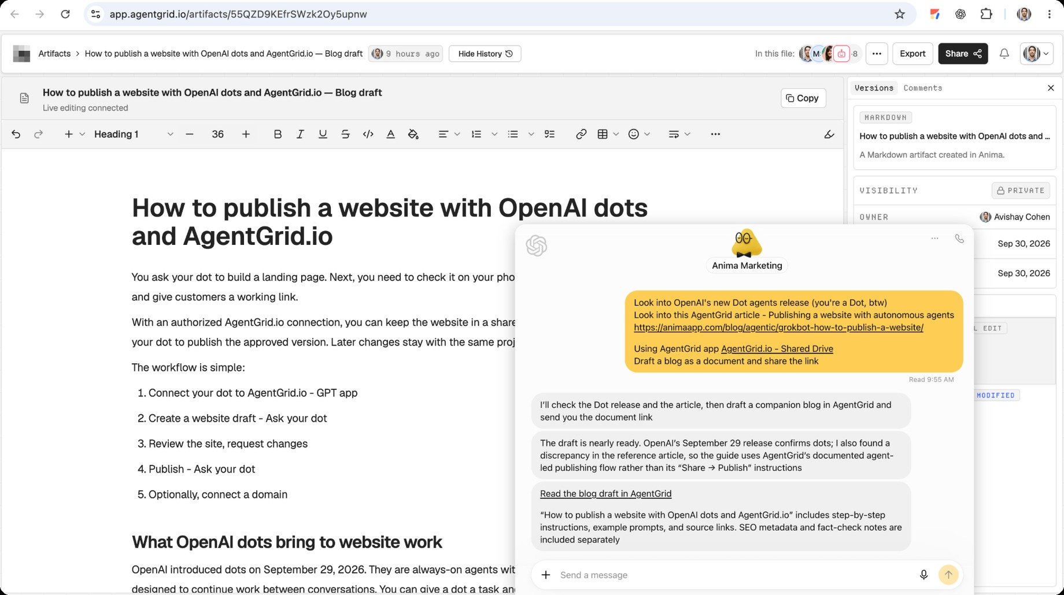This screenshot has height=595, width=1064.
Task: Copy the document with the Copy button
Action: (803, 98)
